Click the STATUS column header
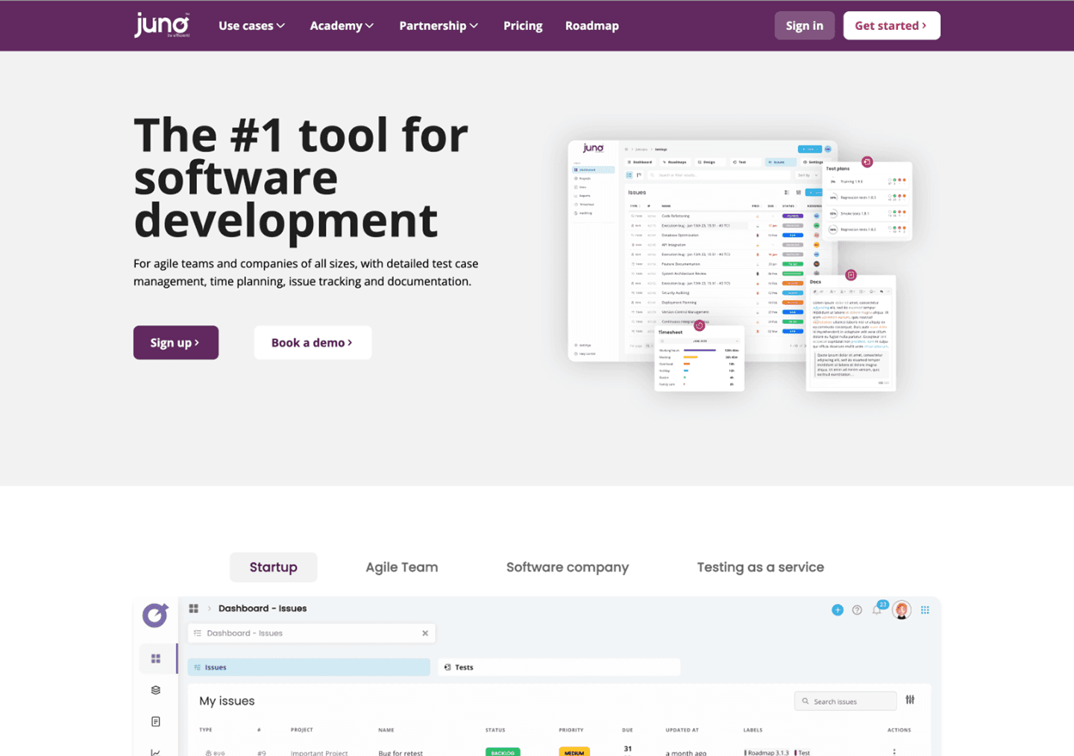 tap(495, 730)
